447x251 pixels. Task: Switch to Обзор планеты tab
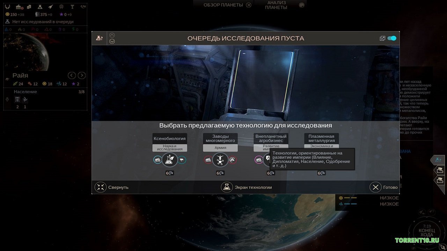tap(227, 5)
